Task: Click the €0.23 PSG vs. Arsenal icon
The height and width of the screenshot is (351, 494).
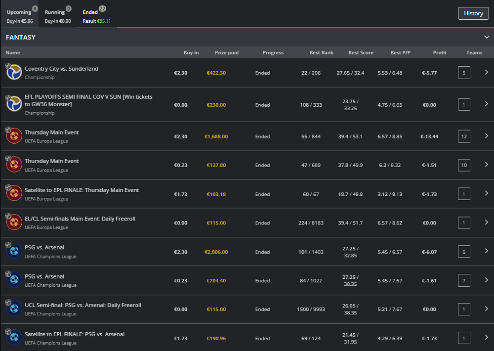Action: point(14,280)
